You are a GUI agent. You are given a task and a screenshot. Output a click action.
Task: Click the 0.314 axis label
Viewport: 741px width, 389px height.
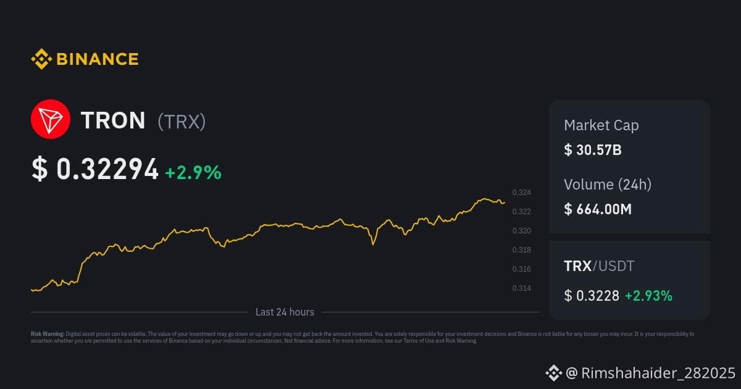522,288
